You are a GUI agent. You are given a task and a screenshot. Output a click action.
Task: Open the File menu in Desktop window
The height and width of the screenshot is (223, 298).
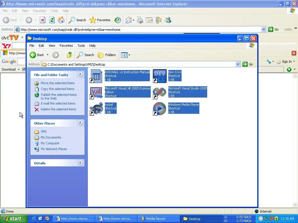[x=32, y=46]
